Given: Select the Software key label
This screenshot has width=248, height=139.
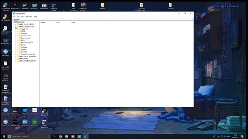Looking at the screenshot, I should (x=24, y=47).
